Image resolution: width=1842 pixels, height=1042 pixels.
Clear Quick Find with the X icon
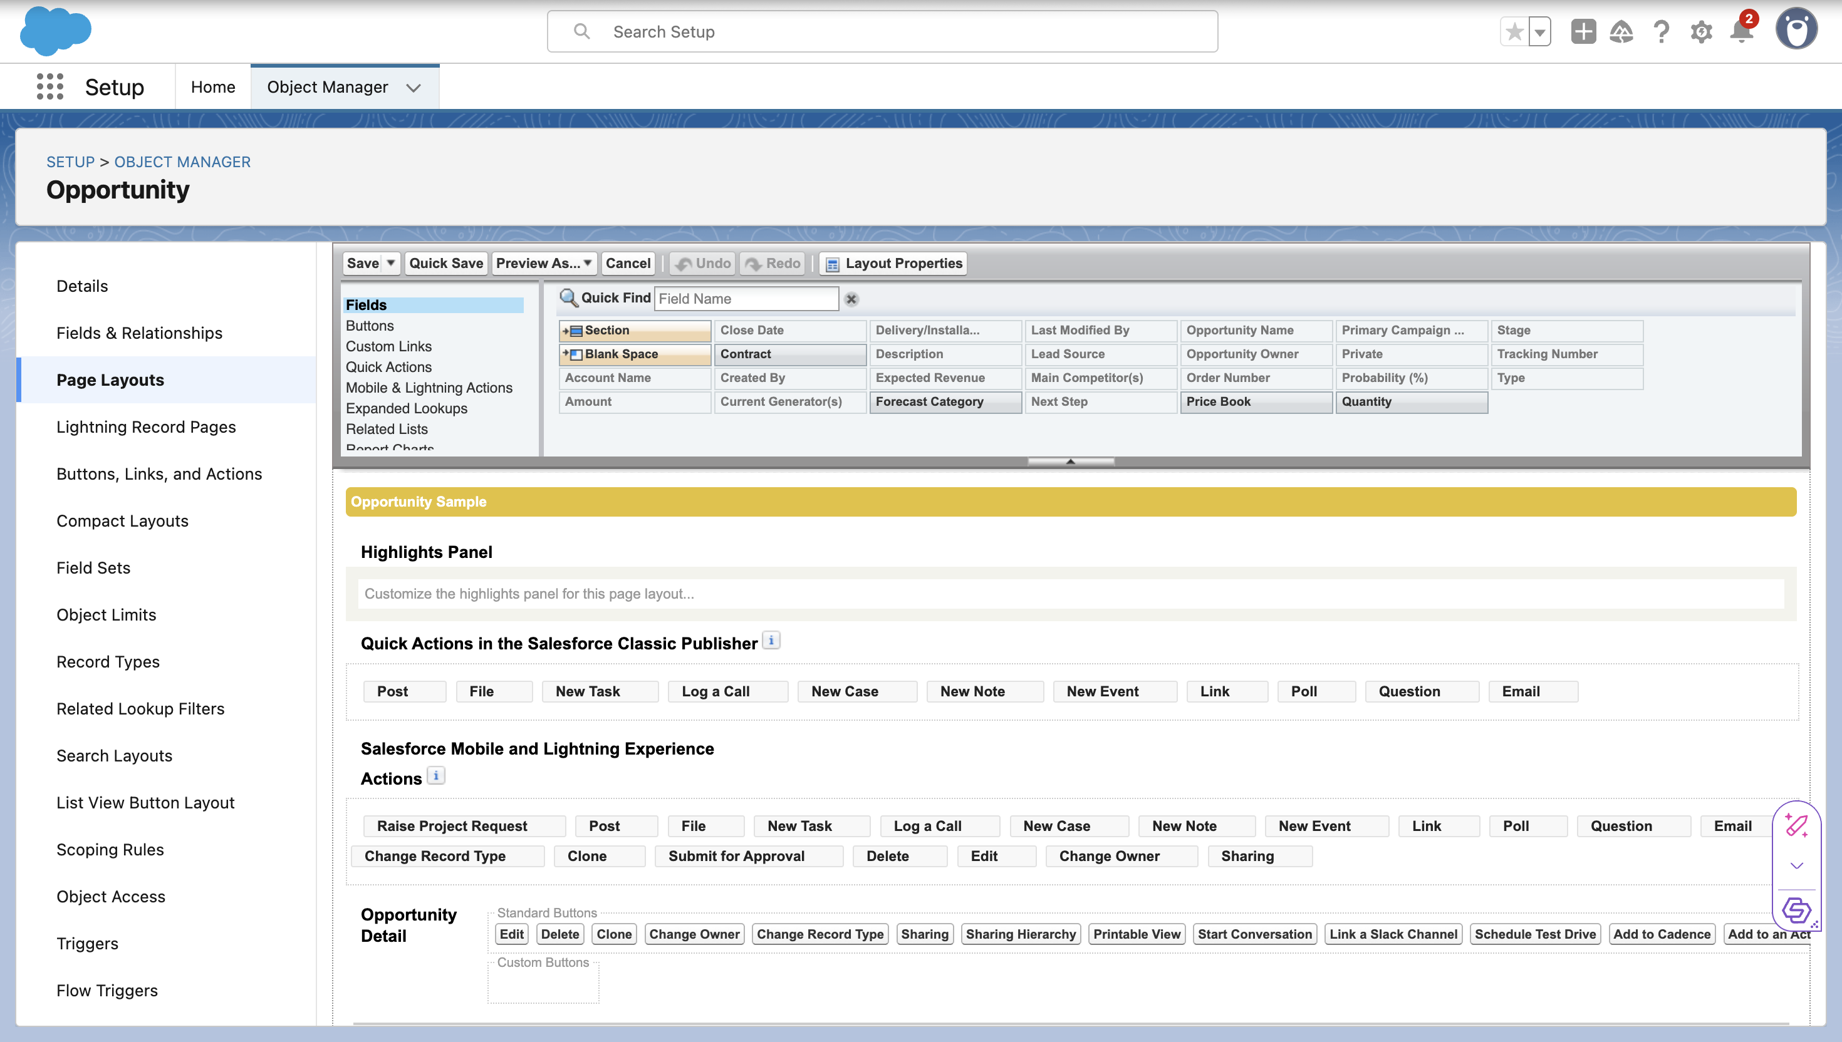point(851,299)
